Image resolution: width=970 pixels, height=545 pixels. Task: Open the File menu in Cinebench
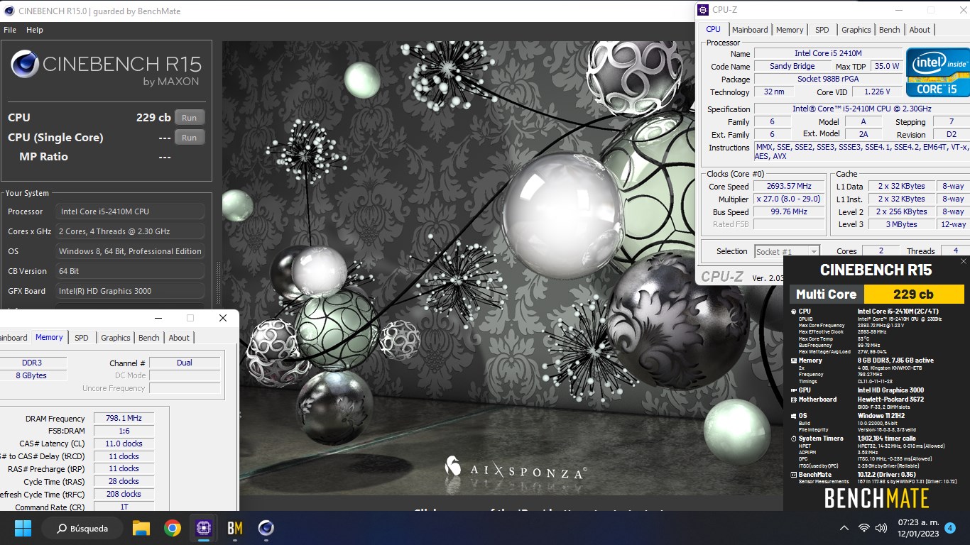point(10,30)
